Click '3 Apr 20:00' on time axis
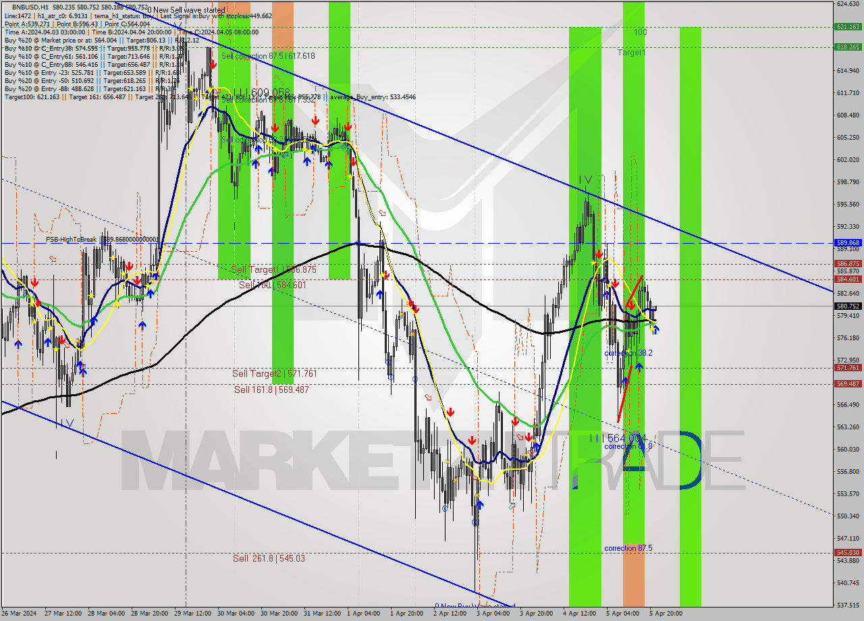The width and height of the screenshot is (864, 621). [x=538, y=614]
